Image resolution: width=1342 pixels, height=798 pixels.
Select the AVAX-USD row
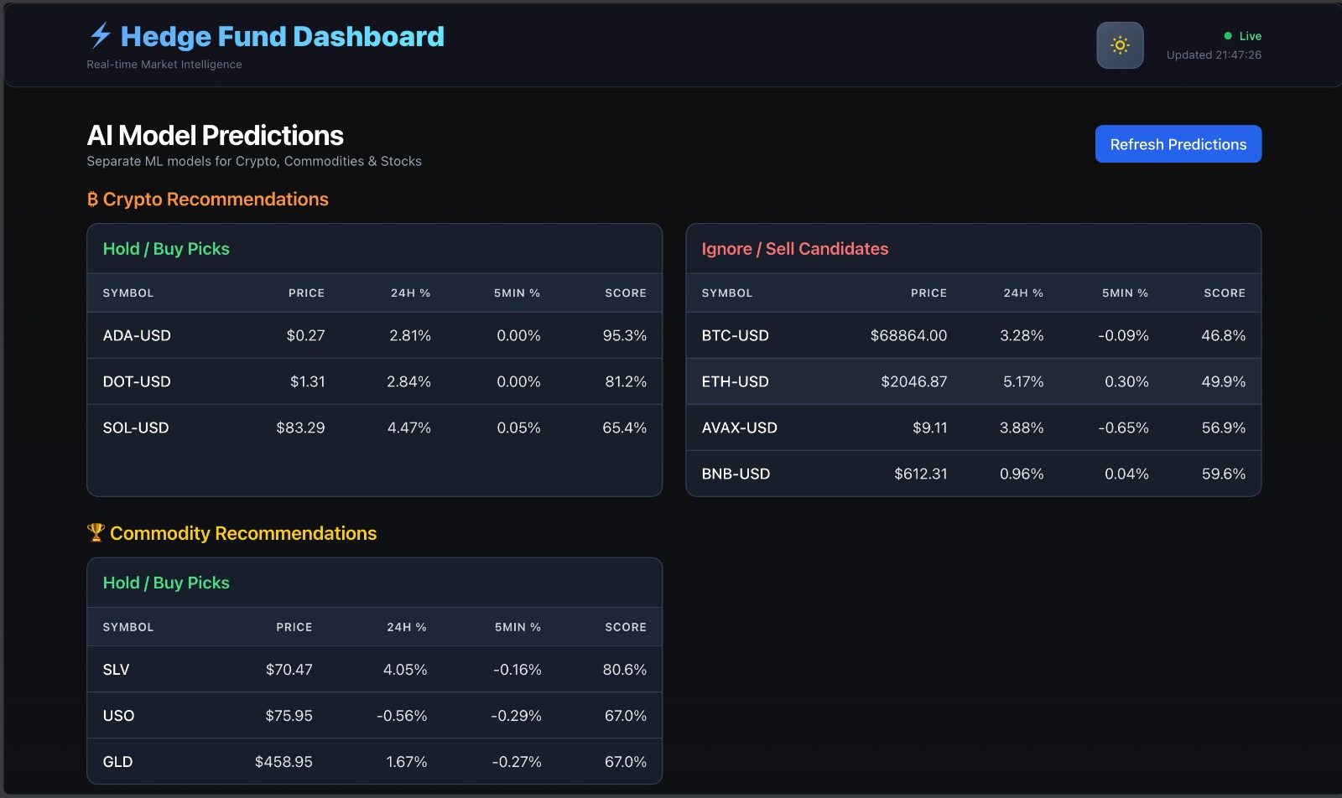pyautogui.click(x=973, y=427)
